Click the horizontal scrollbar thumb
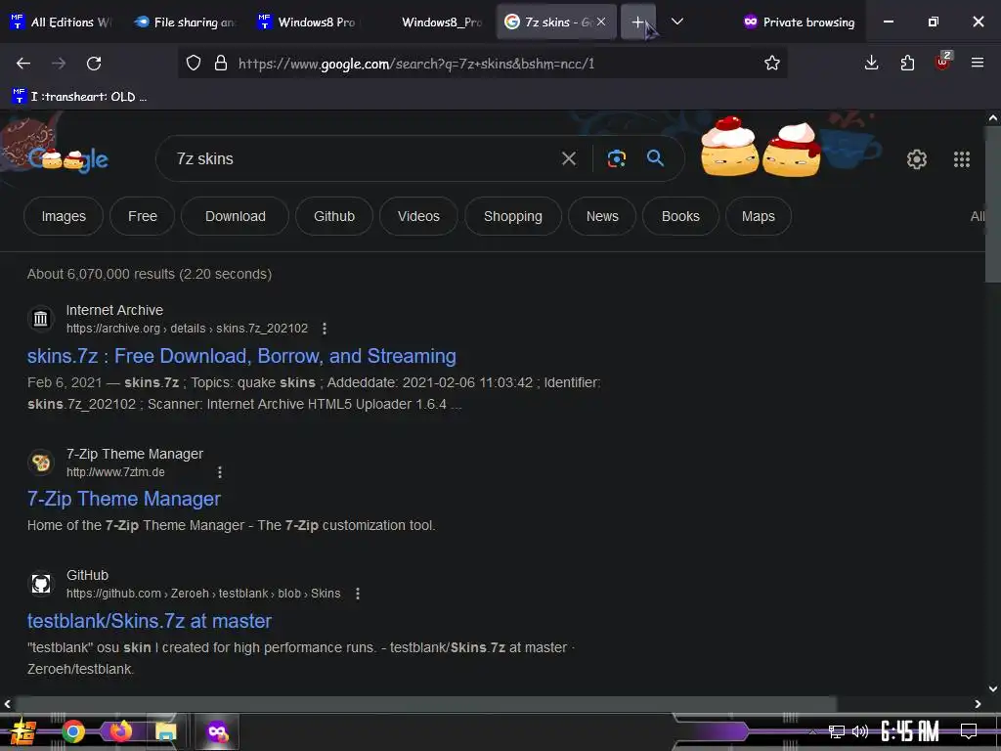 pyautogui.click(x=426, y=704)
